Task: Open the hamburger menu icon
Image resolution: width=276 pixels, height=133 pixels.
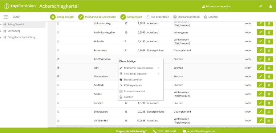Action: (x=6, y=17)
